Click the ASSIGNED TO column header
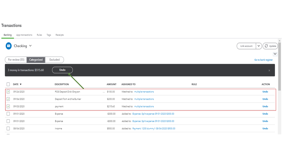The width and height of the screenshot is (282, 158). 128,84
